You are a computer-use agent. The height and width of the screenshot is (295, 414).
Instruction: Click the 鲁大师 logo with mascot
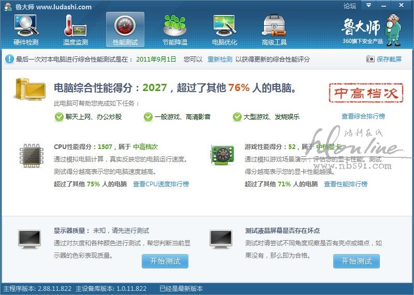click(x=372, y=30)
